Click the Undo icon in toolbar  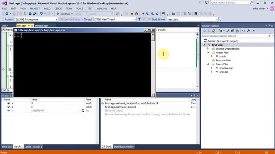41,14
